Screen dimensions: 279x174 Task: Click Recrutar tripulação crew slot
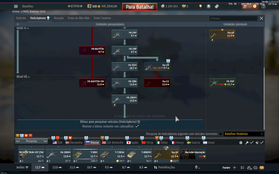[x=193, y=154]
